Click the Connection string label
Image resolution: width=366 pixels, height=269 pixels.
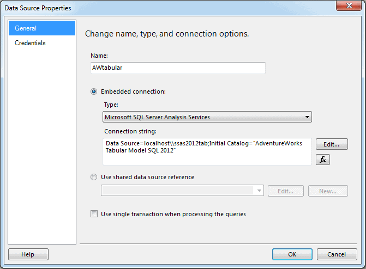point(130,131)
